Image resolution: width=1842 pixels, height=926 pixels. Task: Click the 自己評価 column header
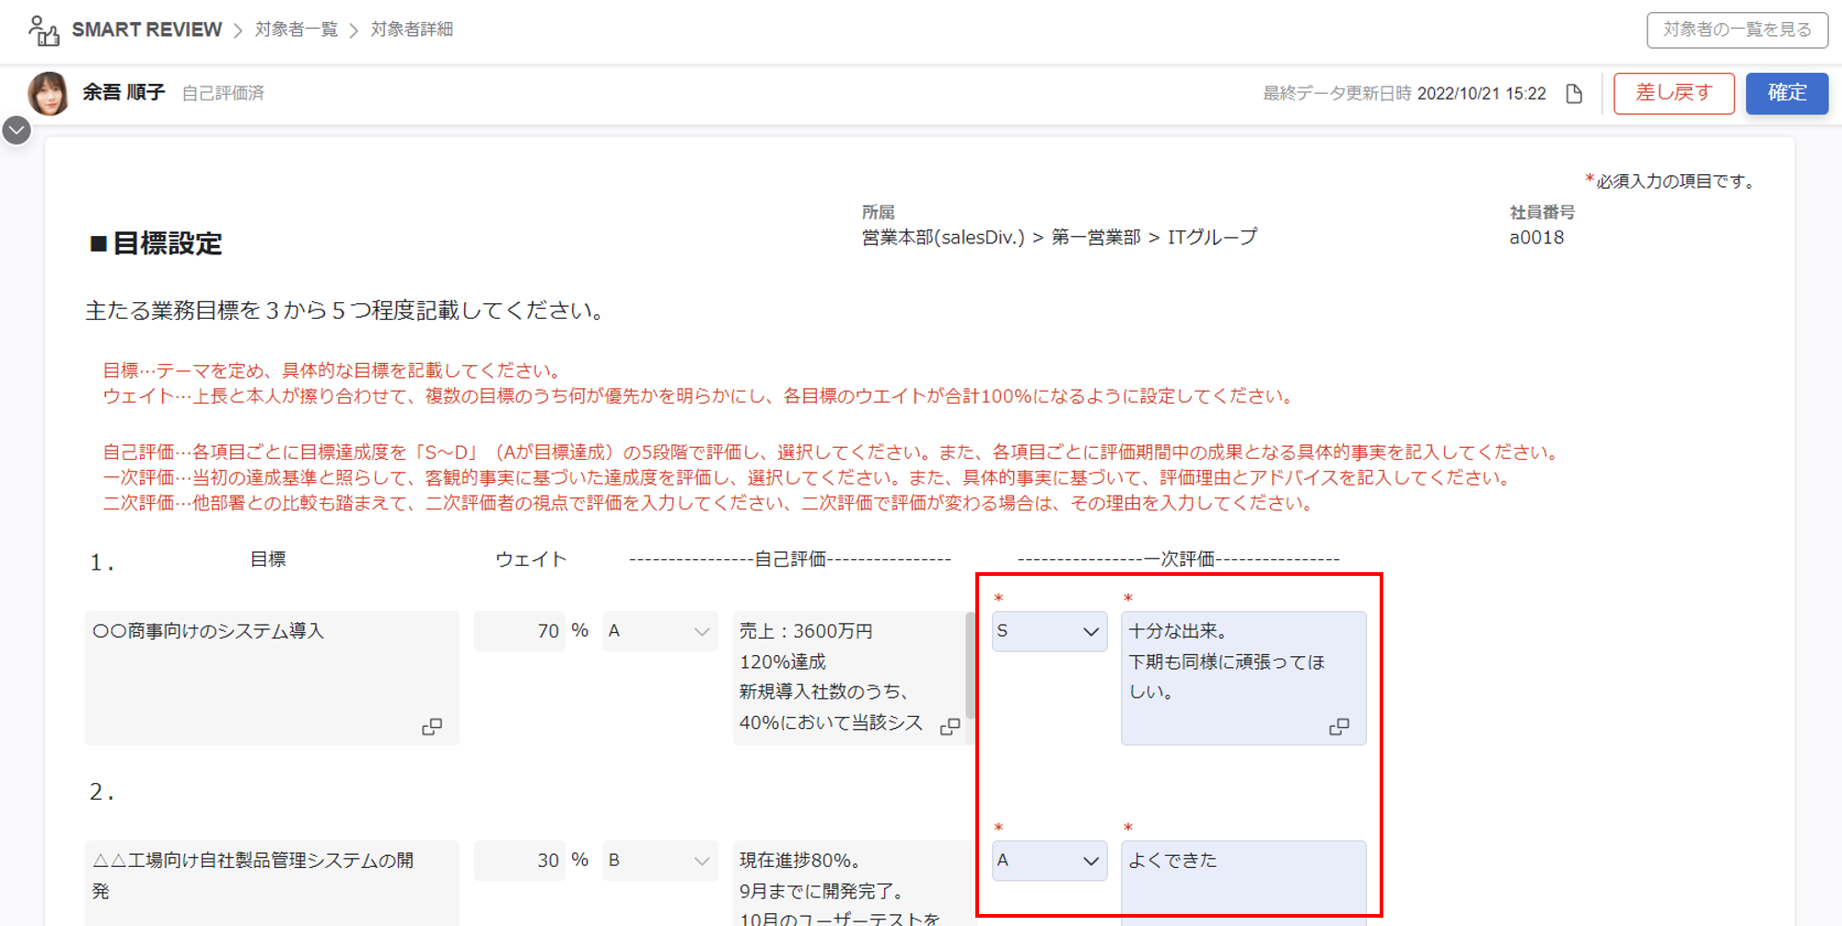790,559
